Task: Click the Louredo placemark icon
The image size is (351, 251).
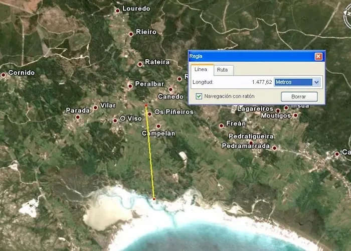Action: click(117, 10)
